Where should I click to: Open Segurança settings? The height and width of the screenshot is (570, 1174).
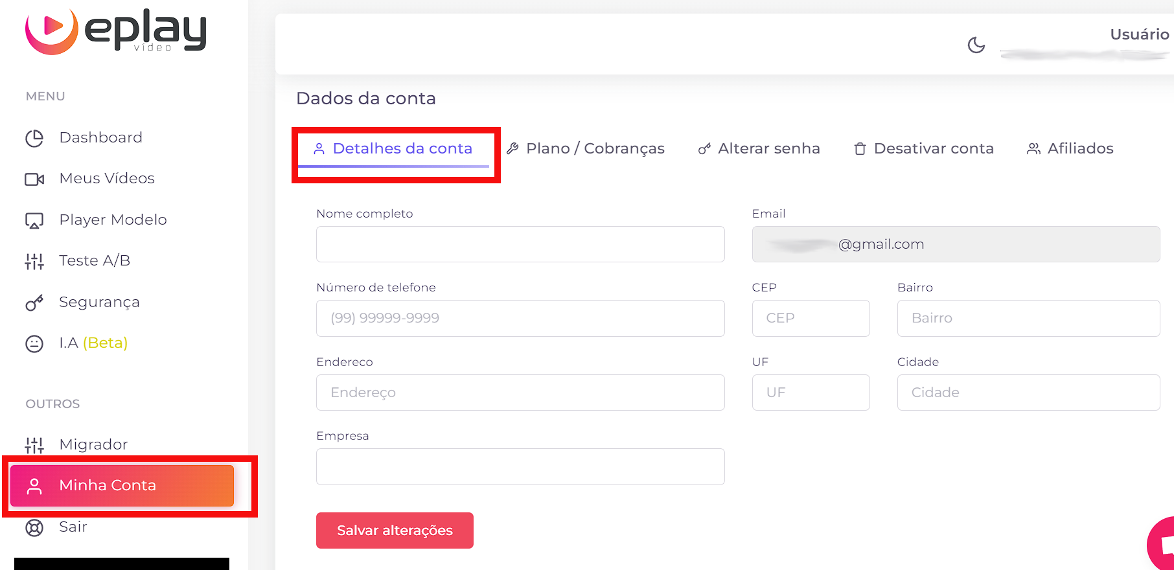coord(99,302)
